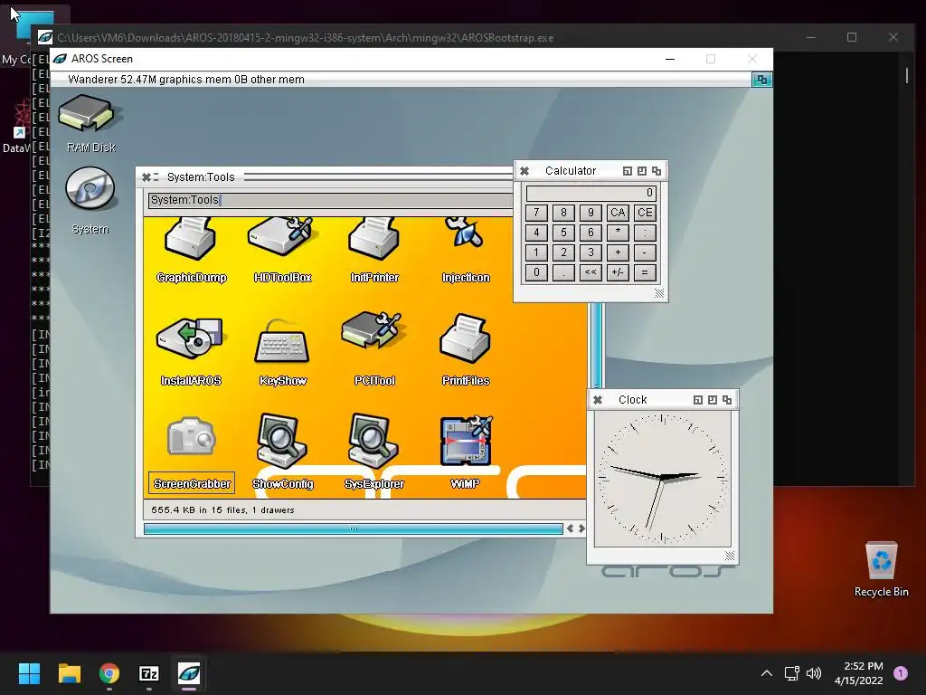Click the calculator equals button
The width and height of the screenshot is (926, 695).
(645, 273)
